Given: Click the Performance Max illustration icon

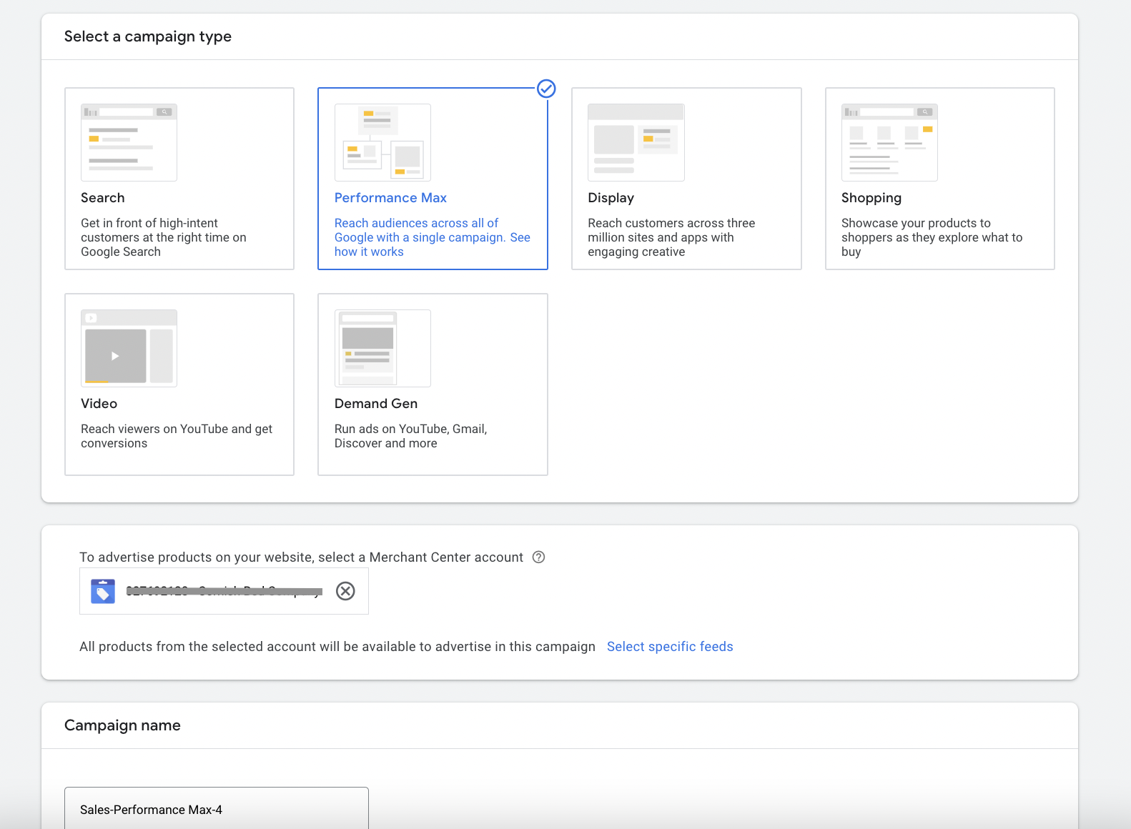Looking at the screenshot, I should (x=382, y=142).
